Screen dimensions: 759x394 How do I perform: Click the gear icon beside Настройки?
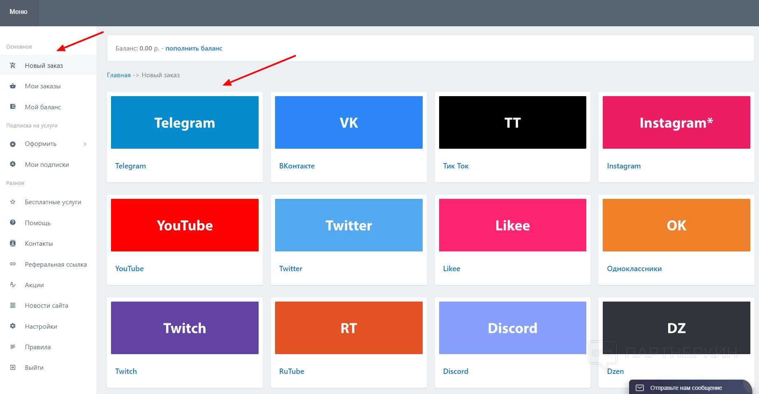(x=13, y=326)
